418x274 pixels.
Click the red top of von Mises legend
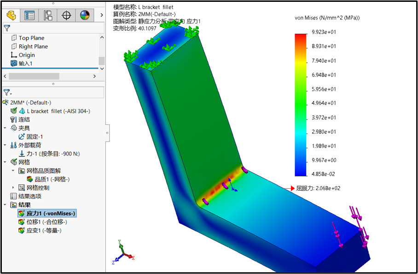pos(300,36)
